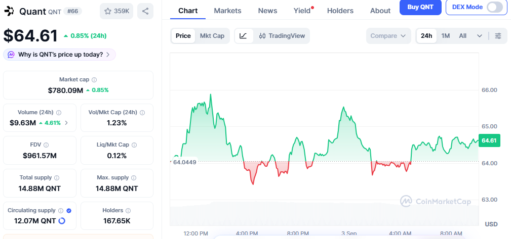
Task: Show Total supply info icon
Action: point(57,178)
